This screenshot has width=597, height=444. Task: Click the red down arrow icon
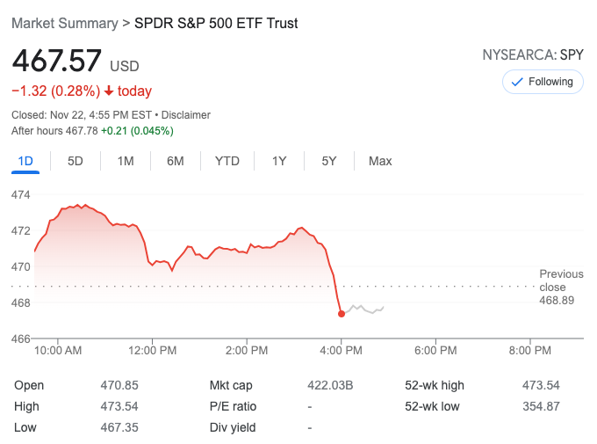click(x=108, y=91)
